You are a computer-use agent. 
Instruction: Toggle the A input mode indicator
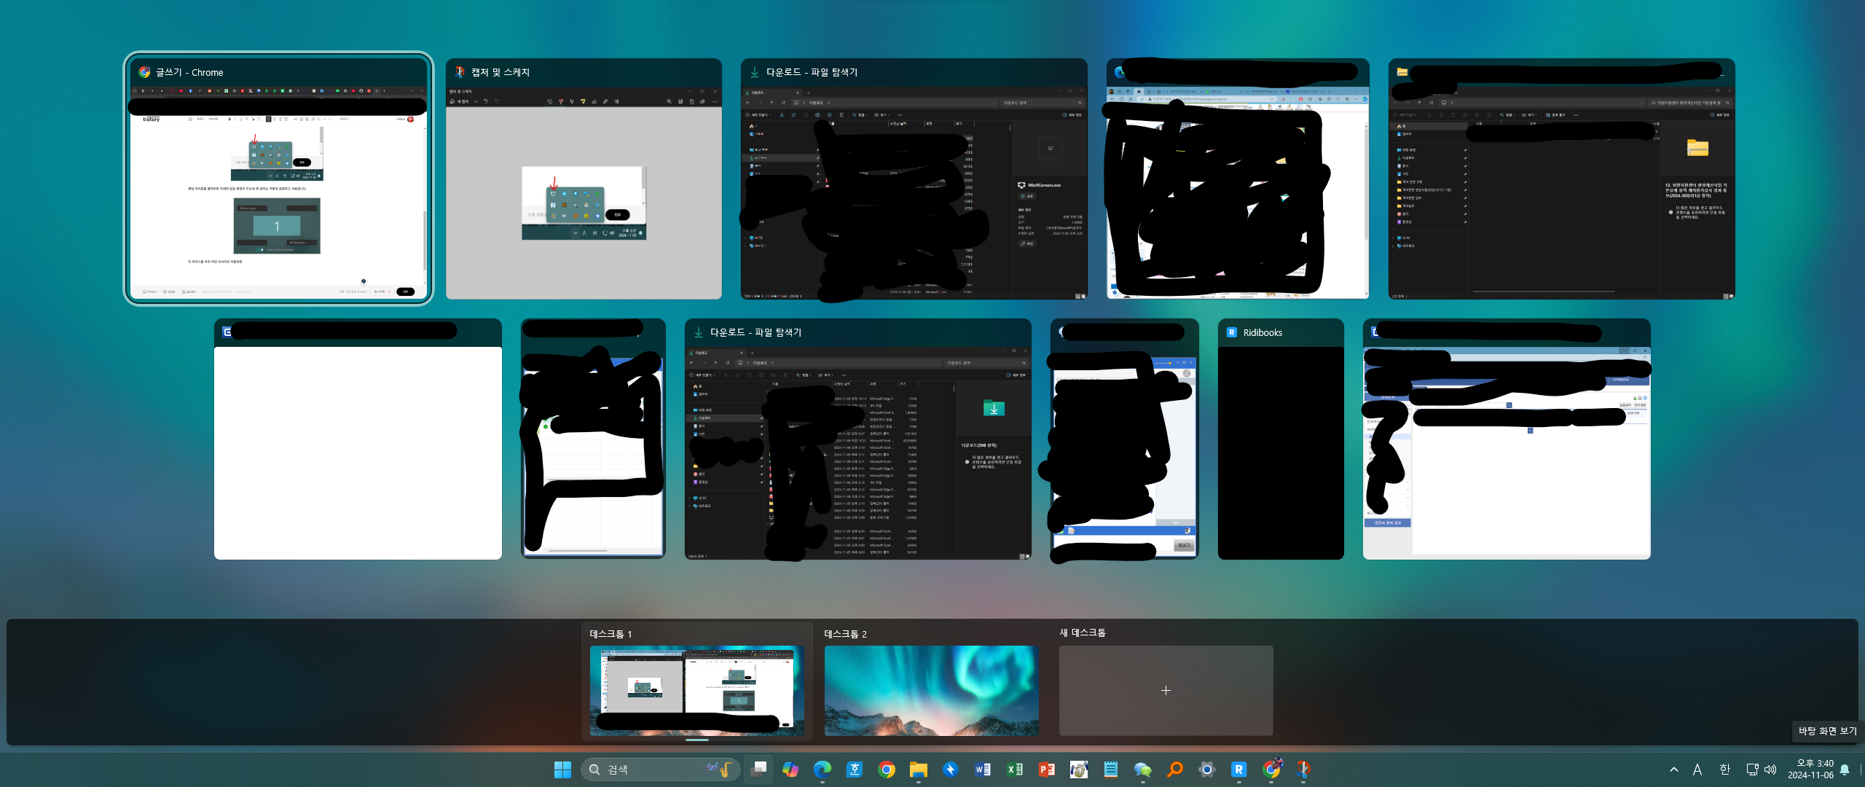1697,770
